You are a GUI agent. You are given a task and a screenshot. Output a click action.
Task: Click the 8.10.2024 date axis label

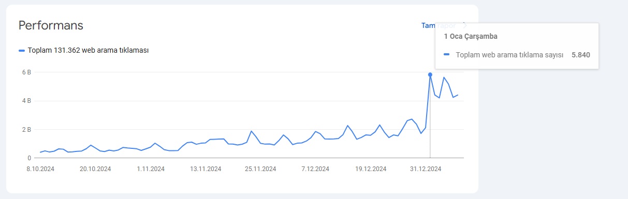pos(40,169)
